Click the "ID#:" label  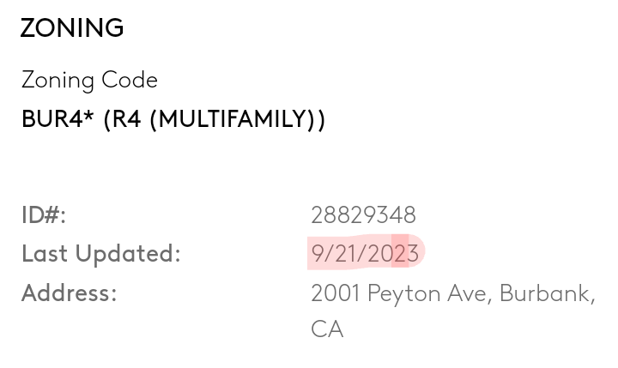tap(44, 214)
